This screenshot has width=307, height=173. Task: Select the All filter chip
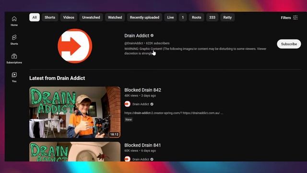pos(35,17)
